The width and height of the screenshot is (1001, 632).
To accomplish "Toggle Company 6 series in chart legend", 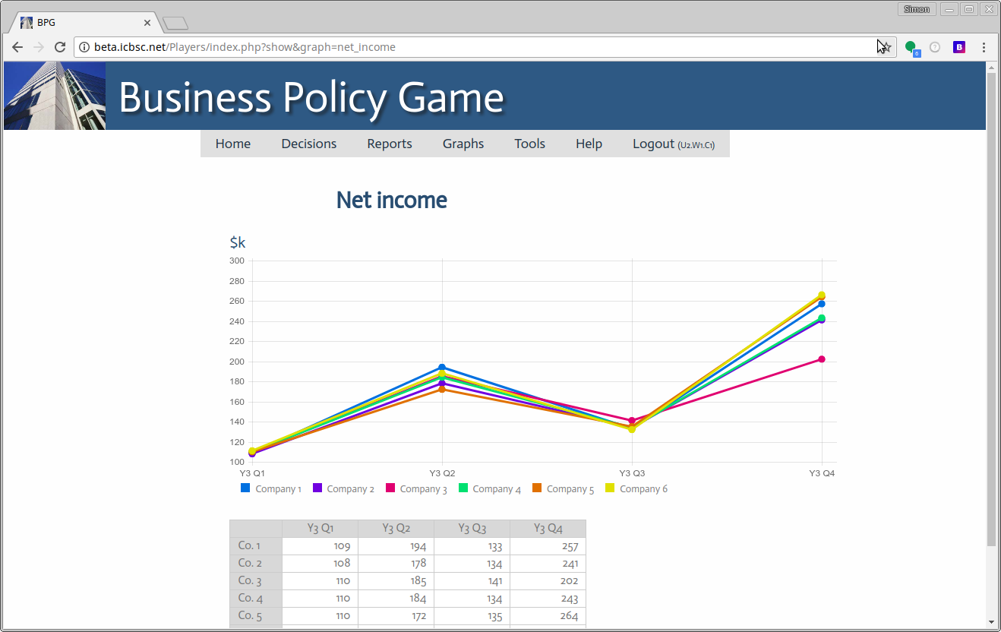I will 636,488.
